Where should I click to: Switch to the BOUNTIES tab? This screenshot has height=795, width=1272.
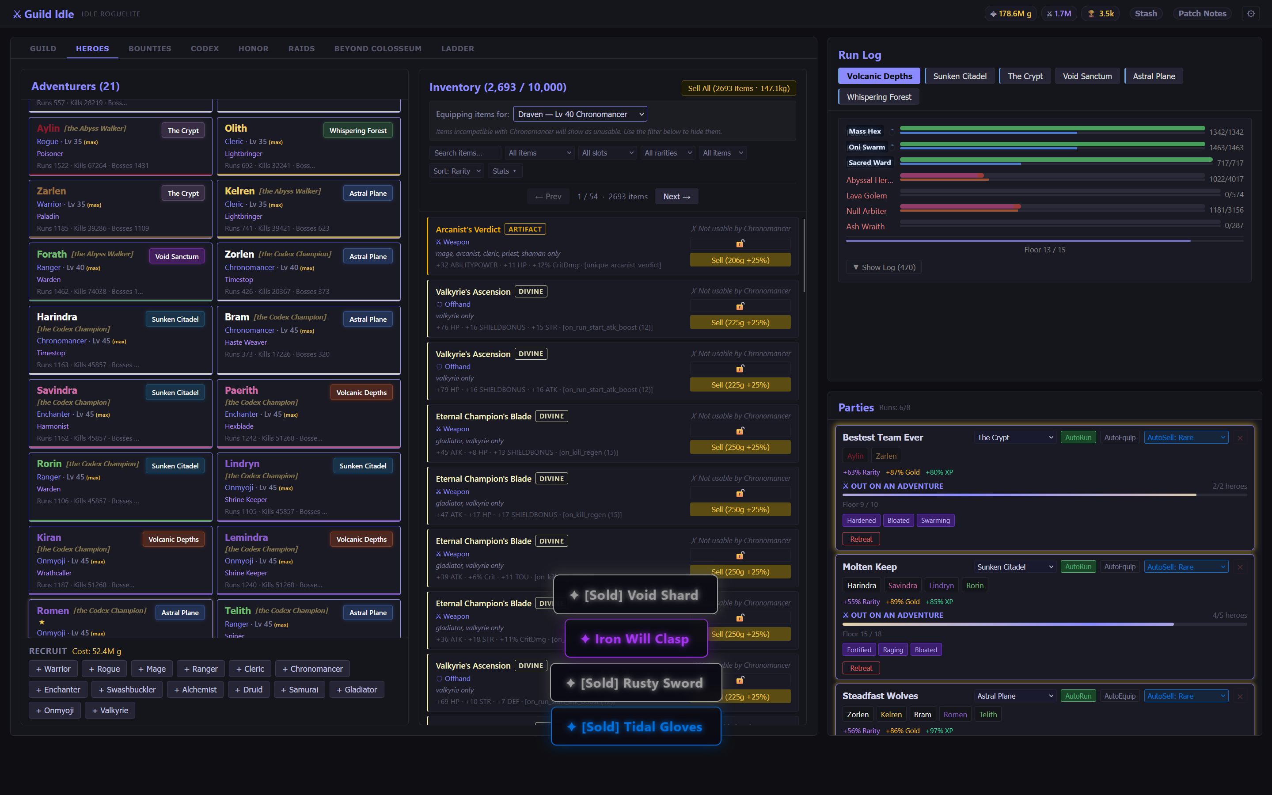[x=150, y=48]
